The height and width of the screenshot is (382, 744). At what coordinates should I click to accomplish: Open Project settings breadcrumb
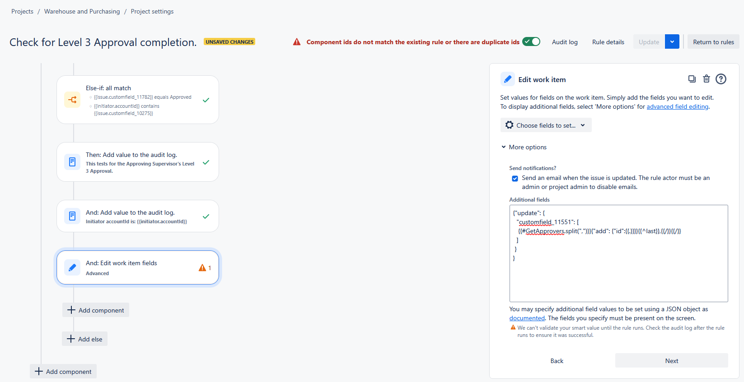(152, 11)
